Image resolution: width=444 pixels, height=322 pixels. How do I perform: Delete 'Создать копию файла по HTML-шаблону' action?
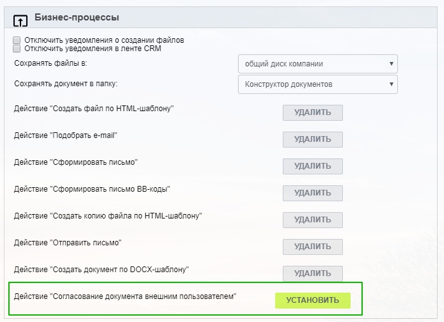pyautogui.click(x=313, y=220)
